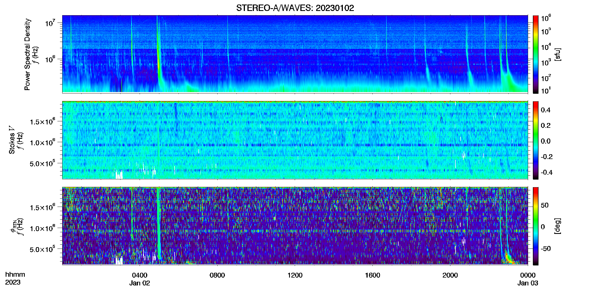Image resolution: width=590 pixels, height=304 pixels.
Task: Click the "[sfu]" color bar unit label
Action: tap(557, 54)
